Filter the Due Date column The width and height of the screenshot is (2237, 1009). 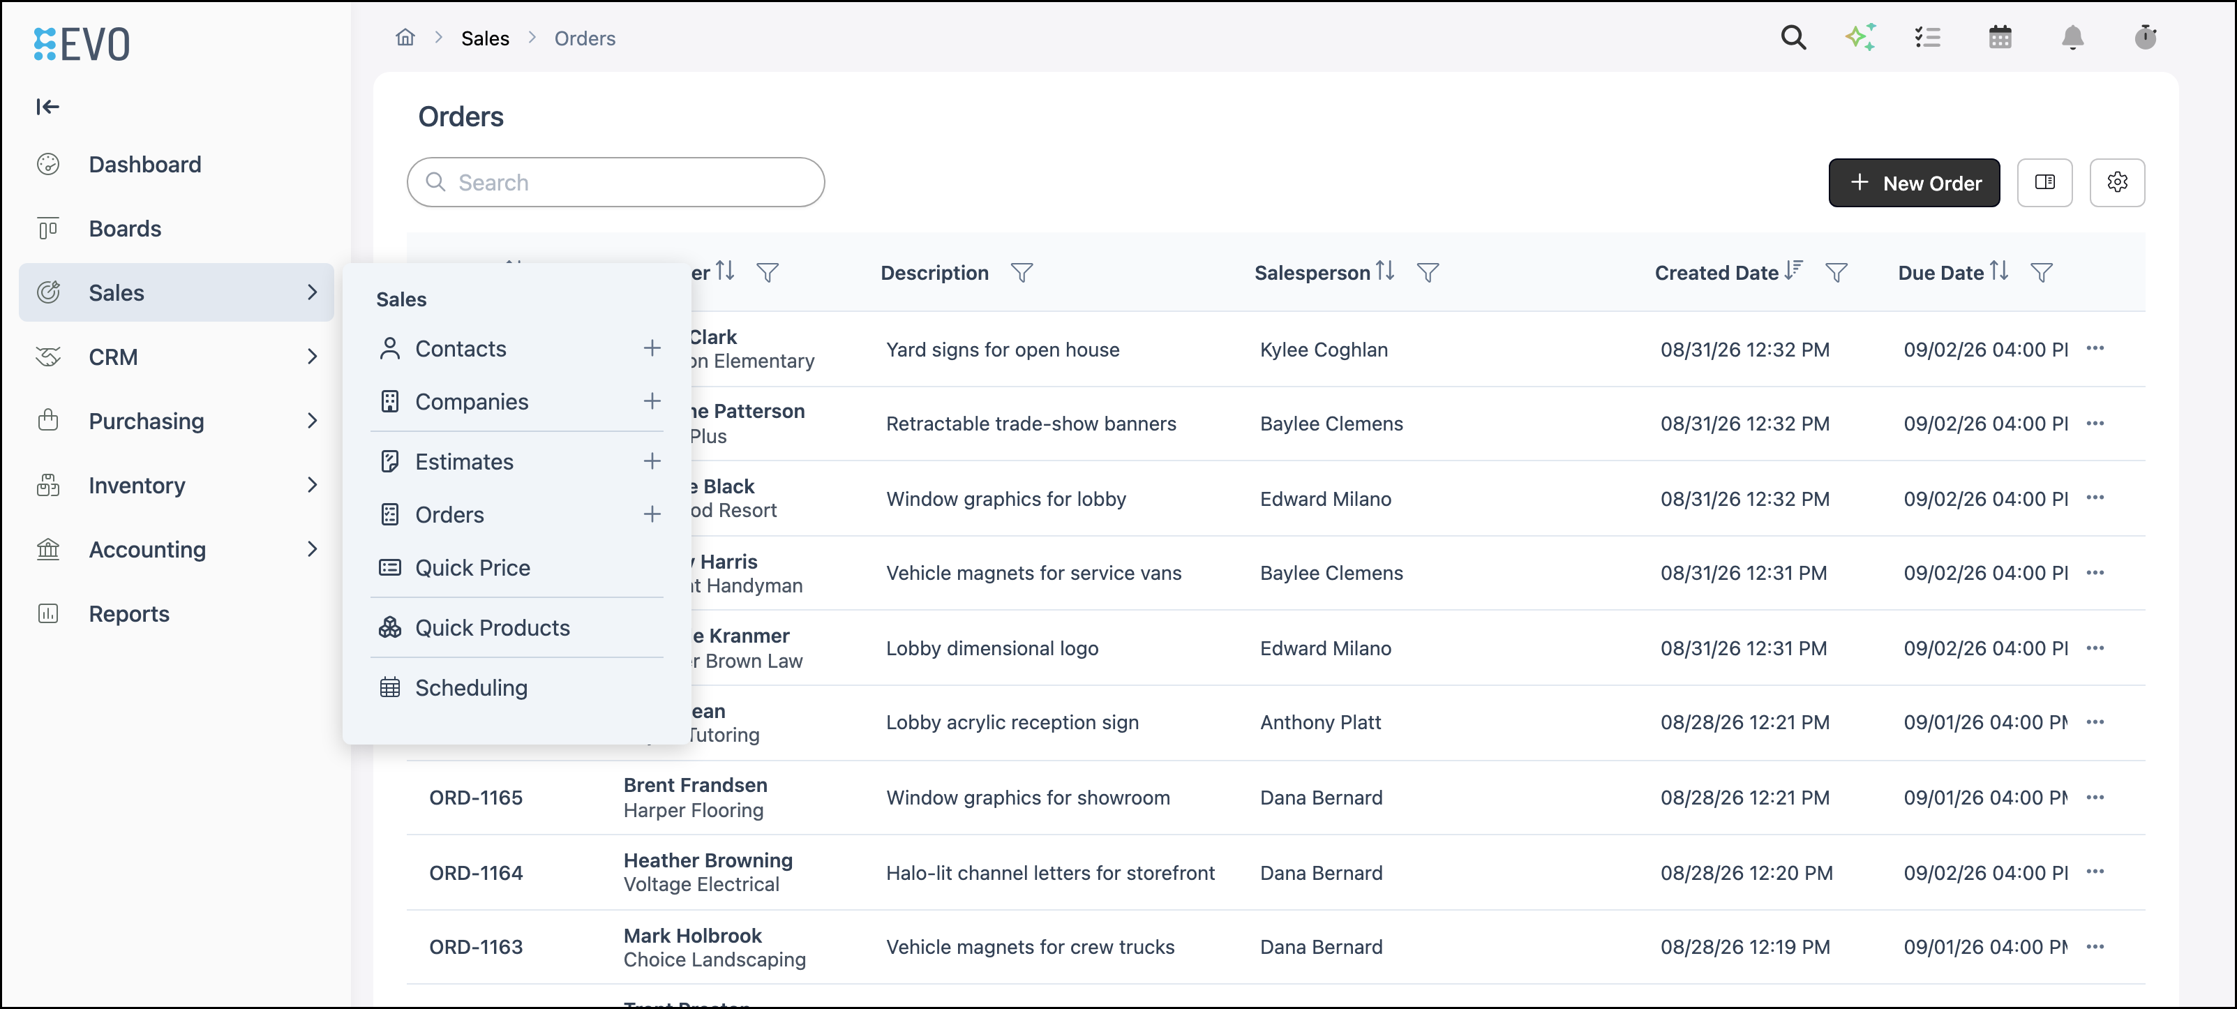(2042, 273)
